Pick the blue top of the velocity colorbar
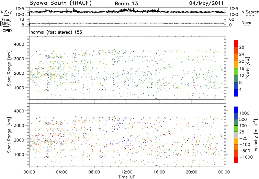The image size is (259, 179). tap(236, 110)
